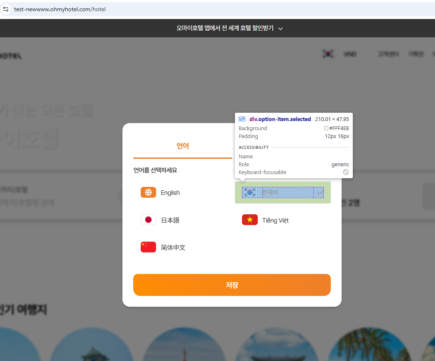Viewport: 435px width, 361px height.
Task: Open the VND currency selector in header
Action: tap(350, 54)
